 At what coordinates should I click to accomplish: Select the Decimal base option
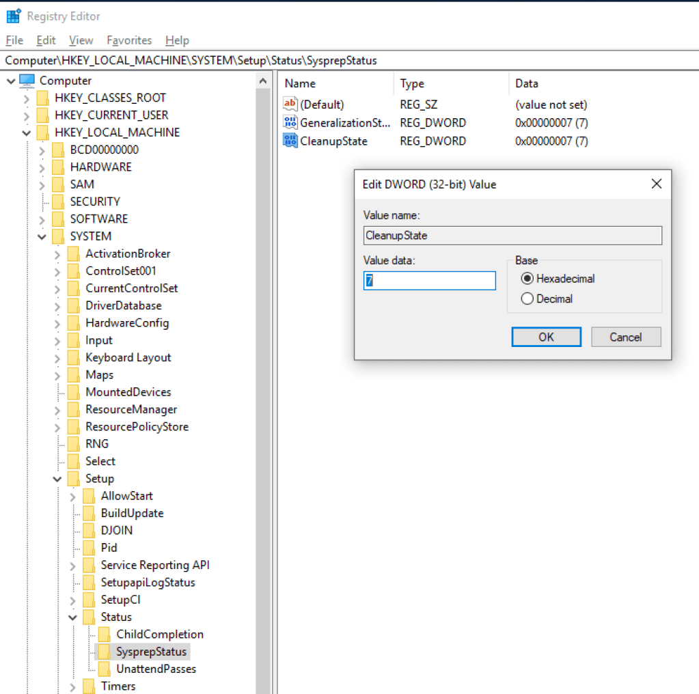coord(527,299)
